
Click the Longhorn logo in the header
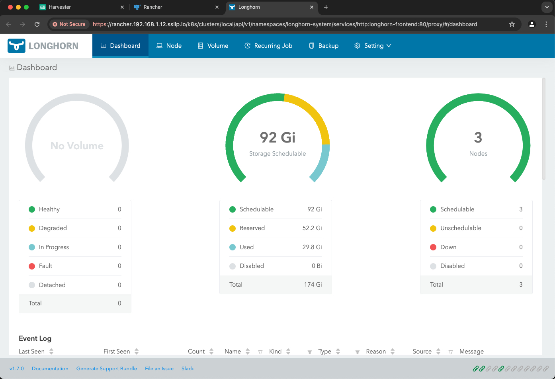tap(43, 46)
